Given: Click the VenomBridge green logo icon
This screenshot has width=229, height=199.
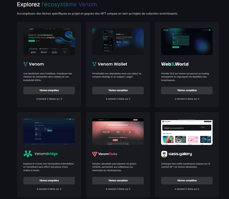Looking at the screenshot, I should point(28,154).
